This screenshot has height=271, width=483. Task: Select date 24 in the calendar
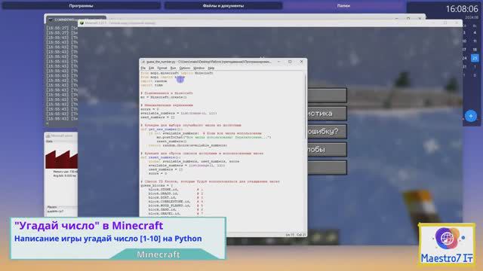tap(465, 58)
